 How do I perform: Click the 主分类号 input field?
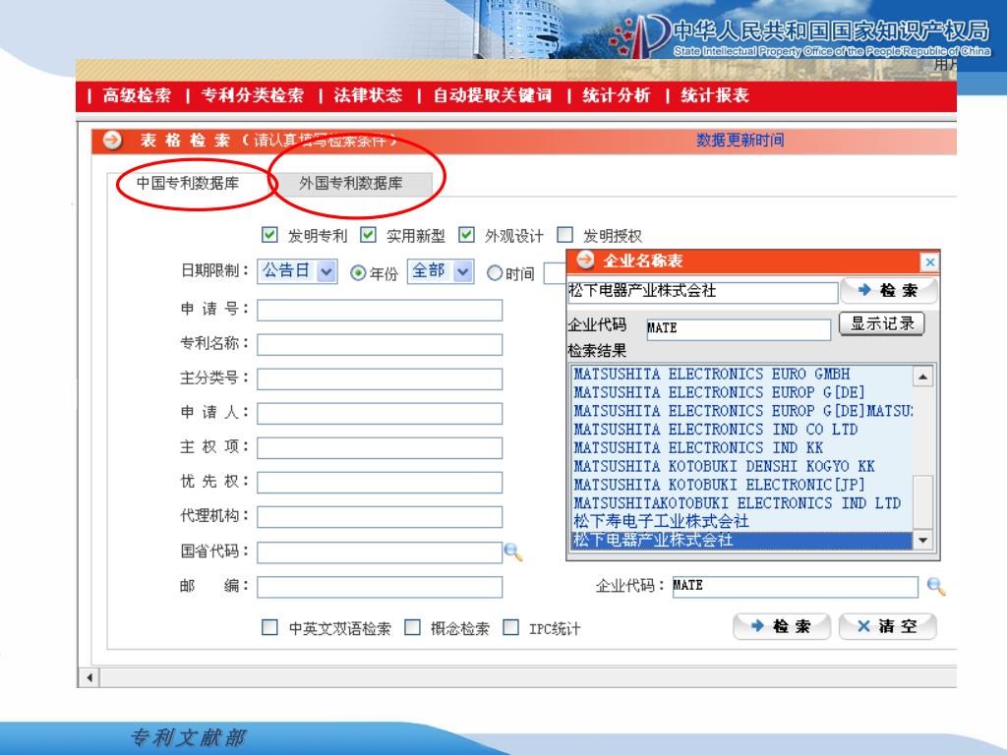tap(380, 378)
